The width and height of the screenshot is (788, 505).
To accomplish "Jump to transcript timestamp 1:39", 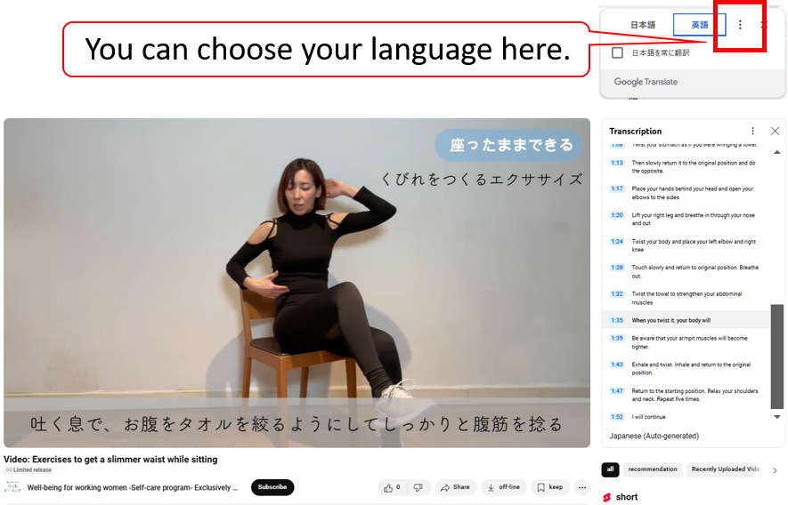I will click(617, 339).
